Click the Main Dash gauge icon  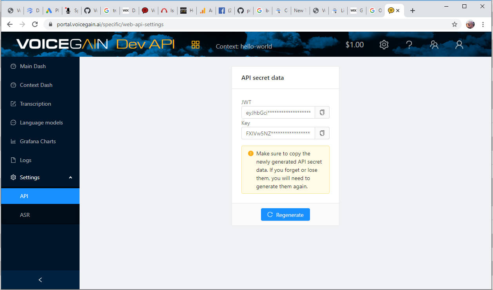[x=13, y=66]
